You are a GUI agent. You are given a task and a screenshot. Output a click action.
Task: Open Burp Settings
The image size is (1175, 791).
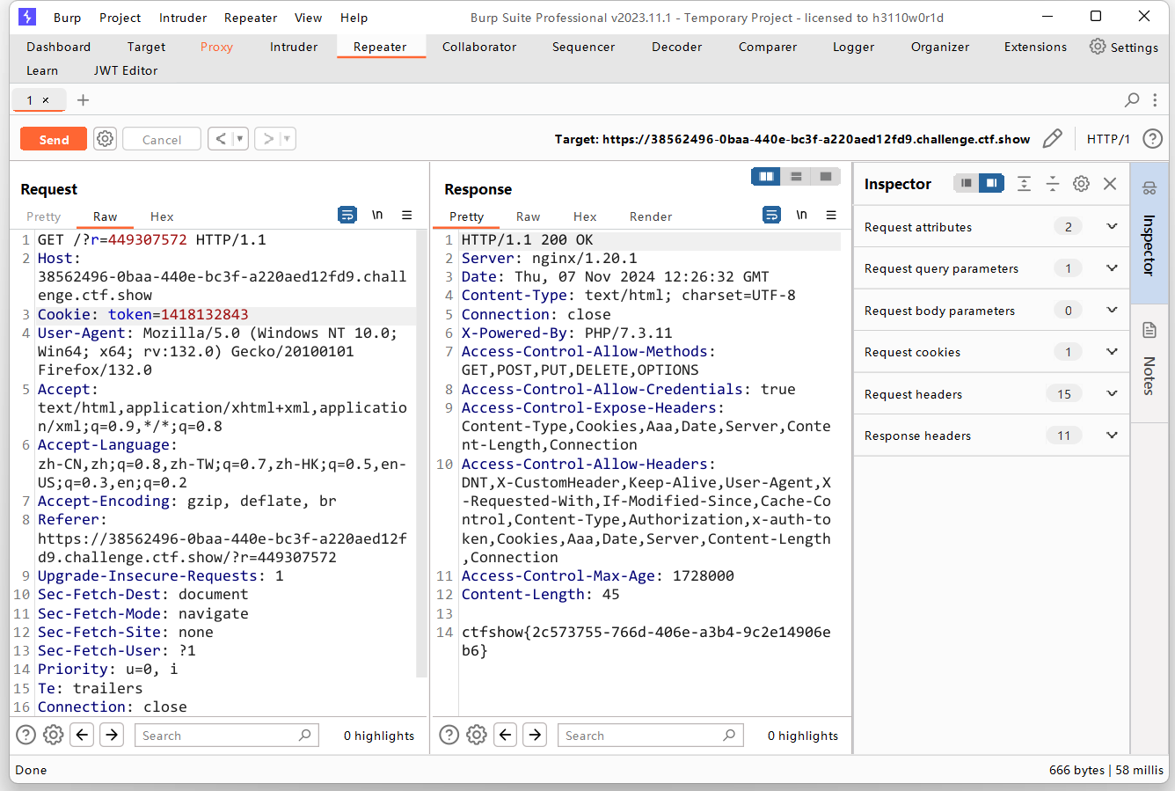tap(1123, 47)
